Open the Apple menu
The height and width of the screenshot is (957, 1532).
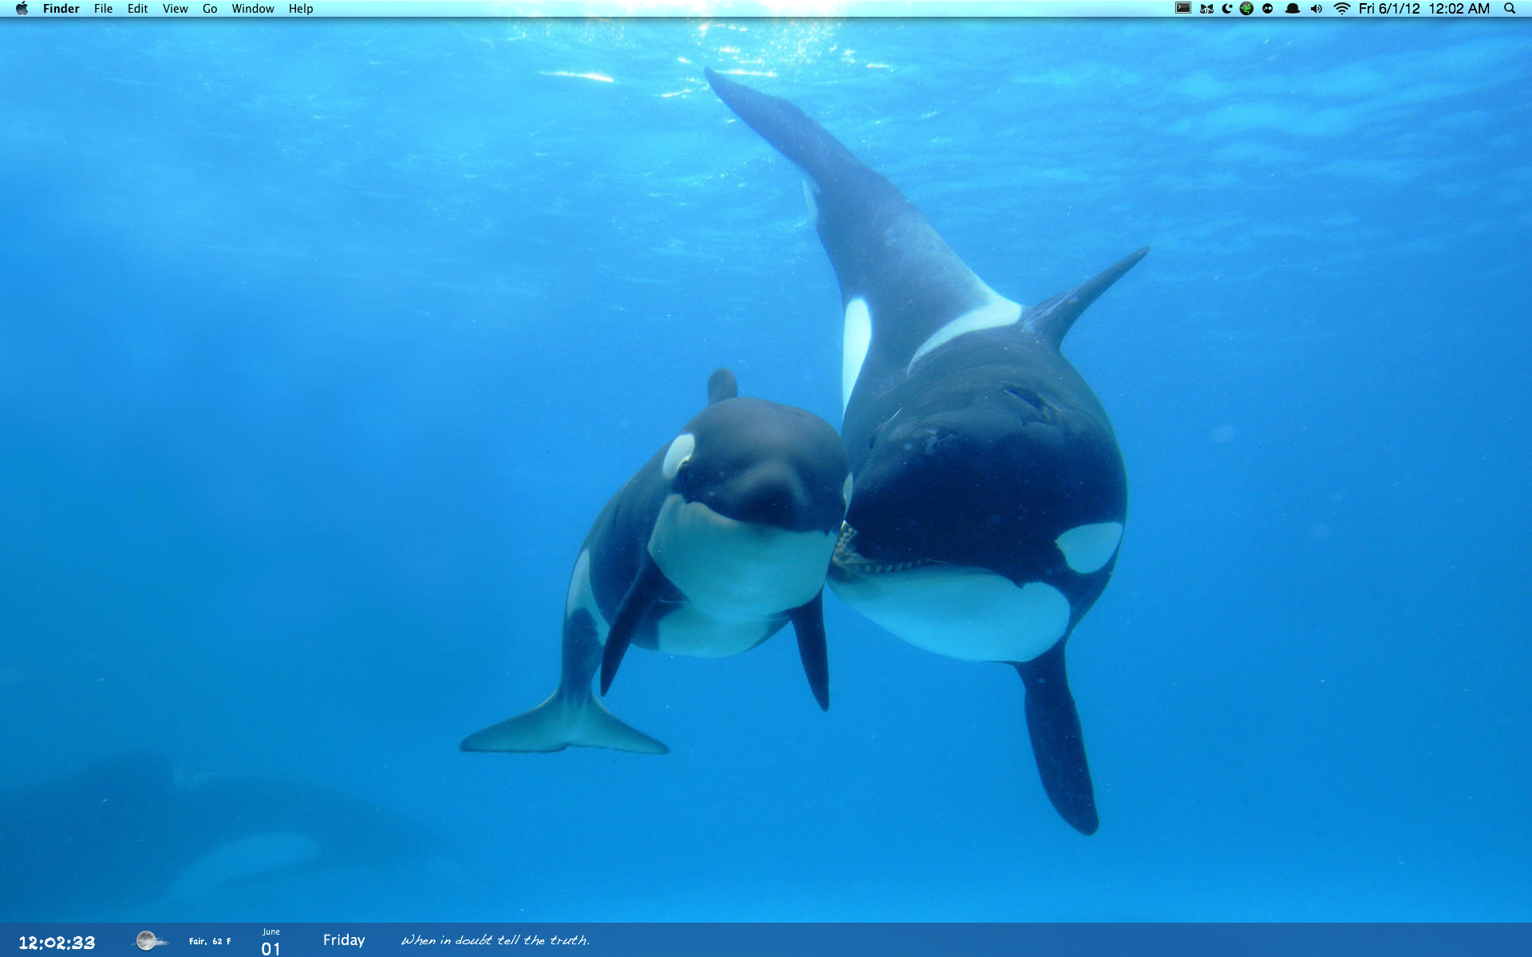22,9
